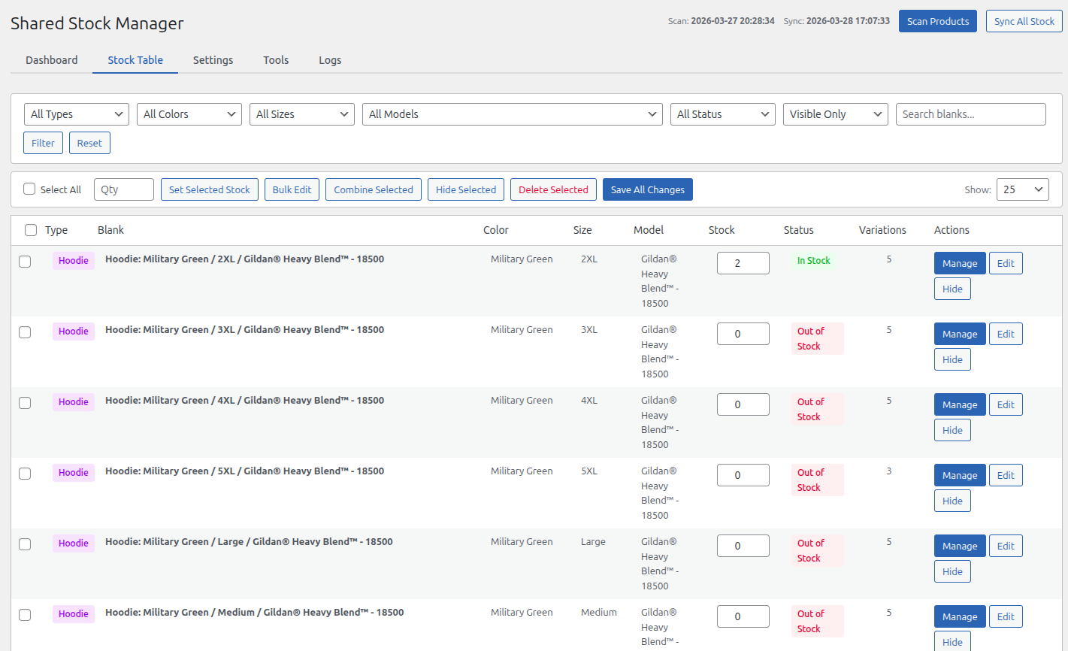Open the Bulk Edit dialog

tap(292, 189)
